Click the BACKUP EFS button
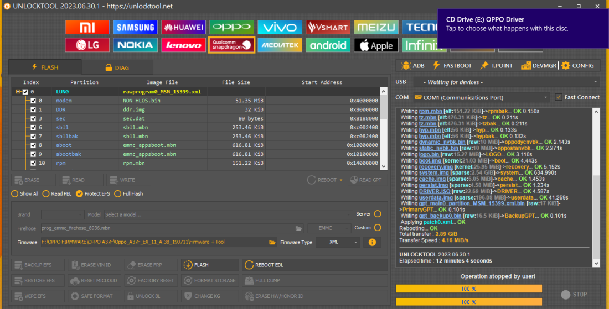Screen dimensions: 609x309 tap(38, 265)
